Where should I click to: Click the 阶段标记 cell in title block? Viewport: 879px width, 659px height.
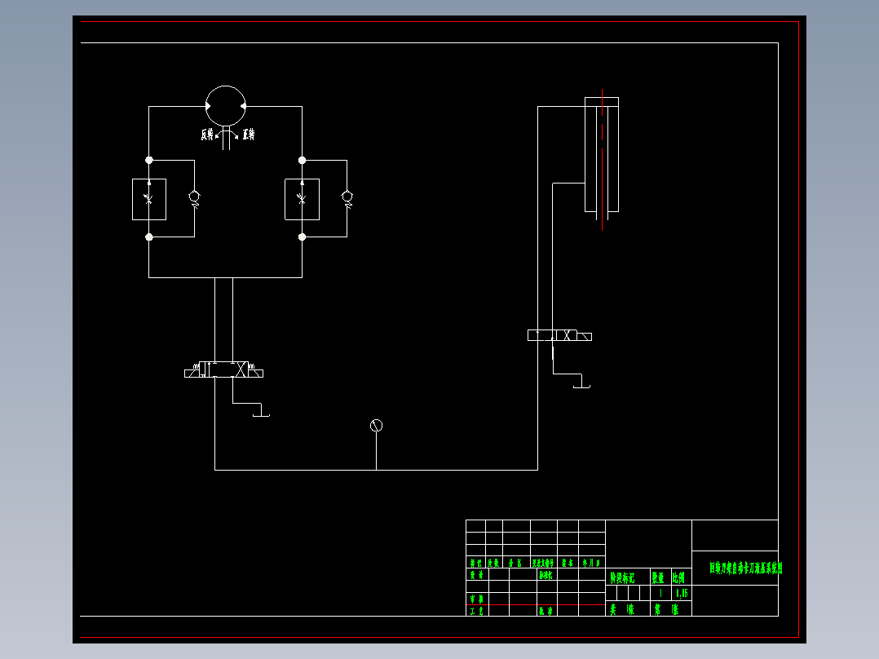pos(622,577)
